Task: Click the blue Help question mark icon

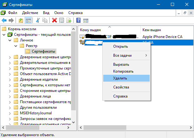Action: coord(78,21)
